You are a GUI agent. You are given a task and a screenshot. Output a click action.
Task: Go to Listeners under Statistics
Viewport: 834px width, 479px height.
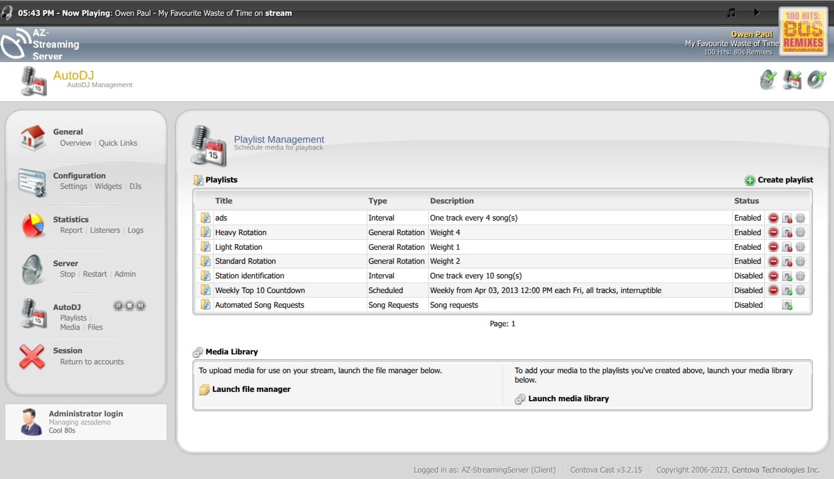pos(105,230)
